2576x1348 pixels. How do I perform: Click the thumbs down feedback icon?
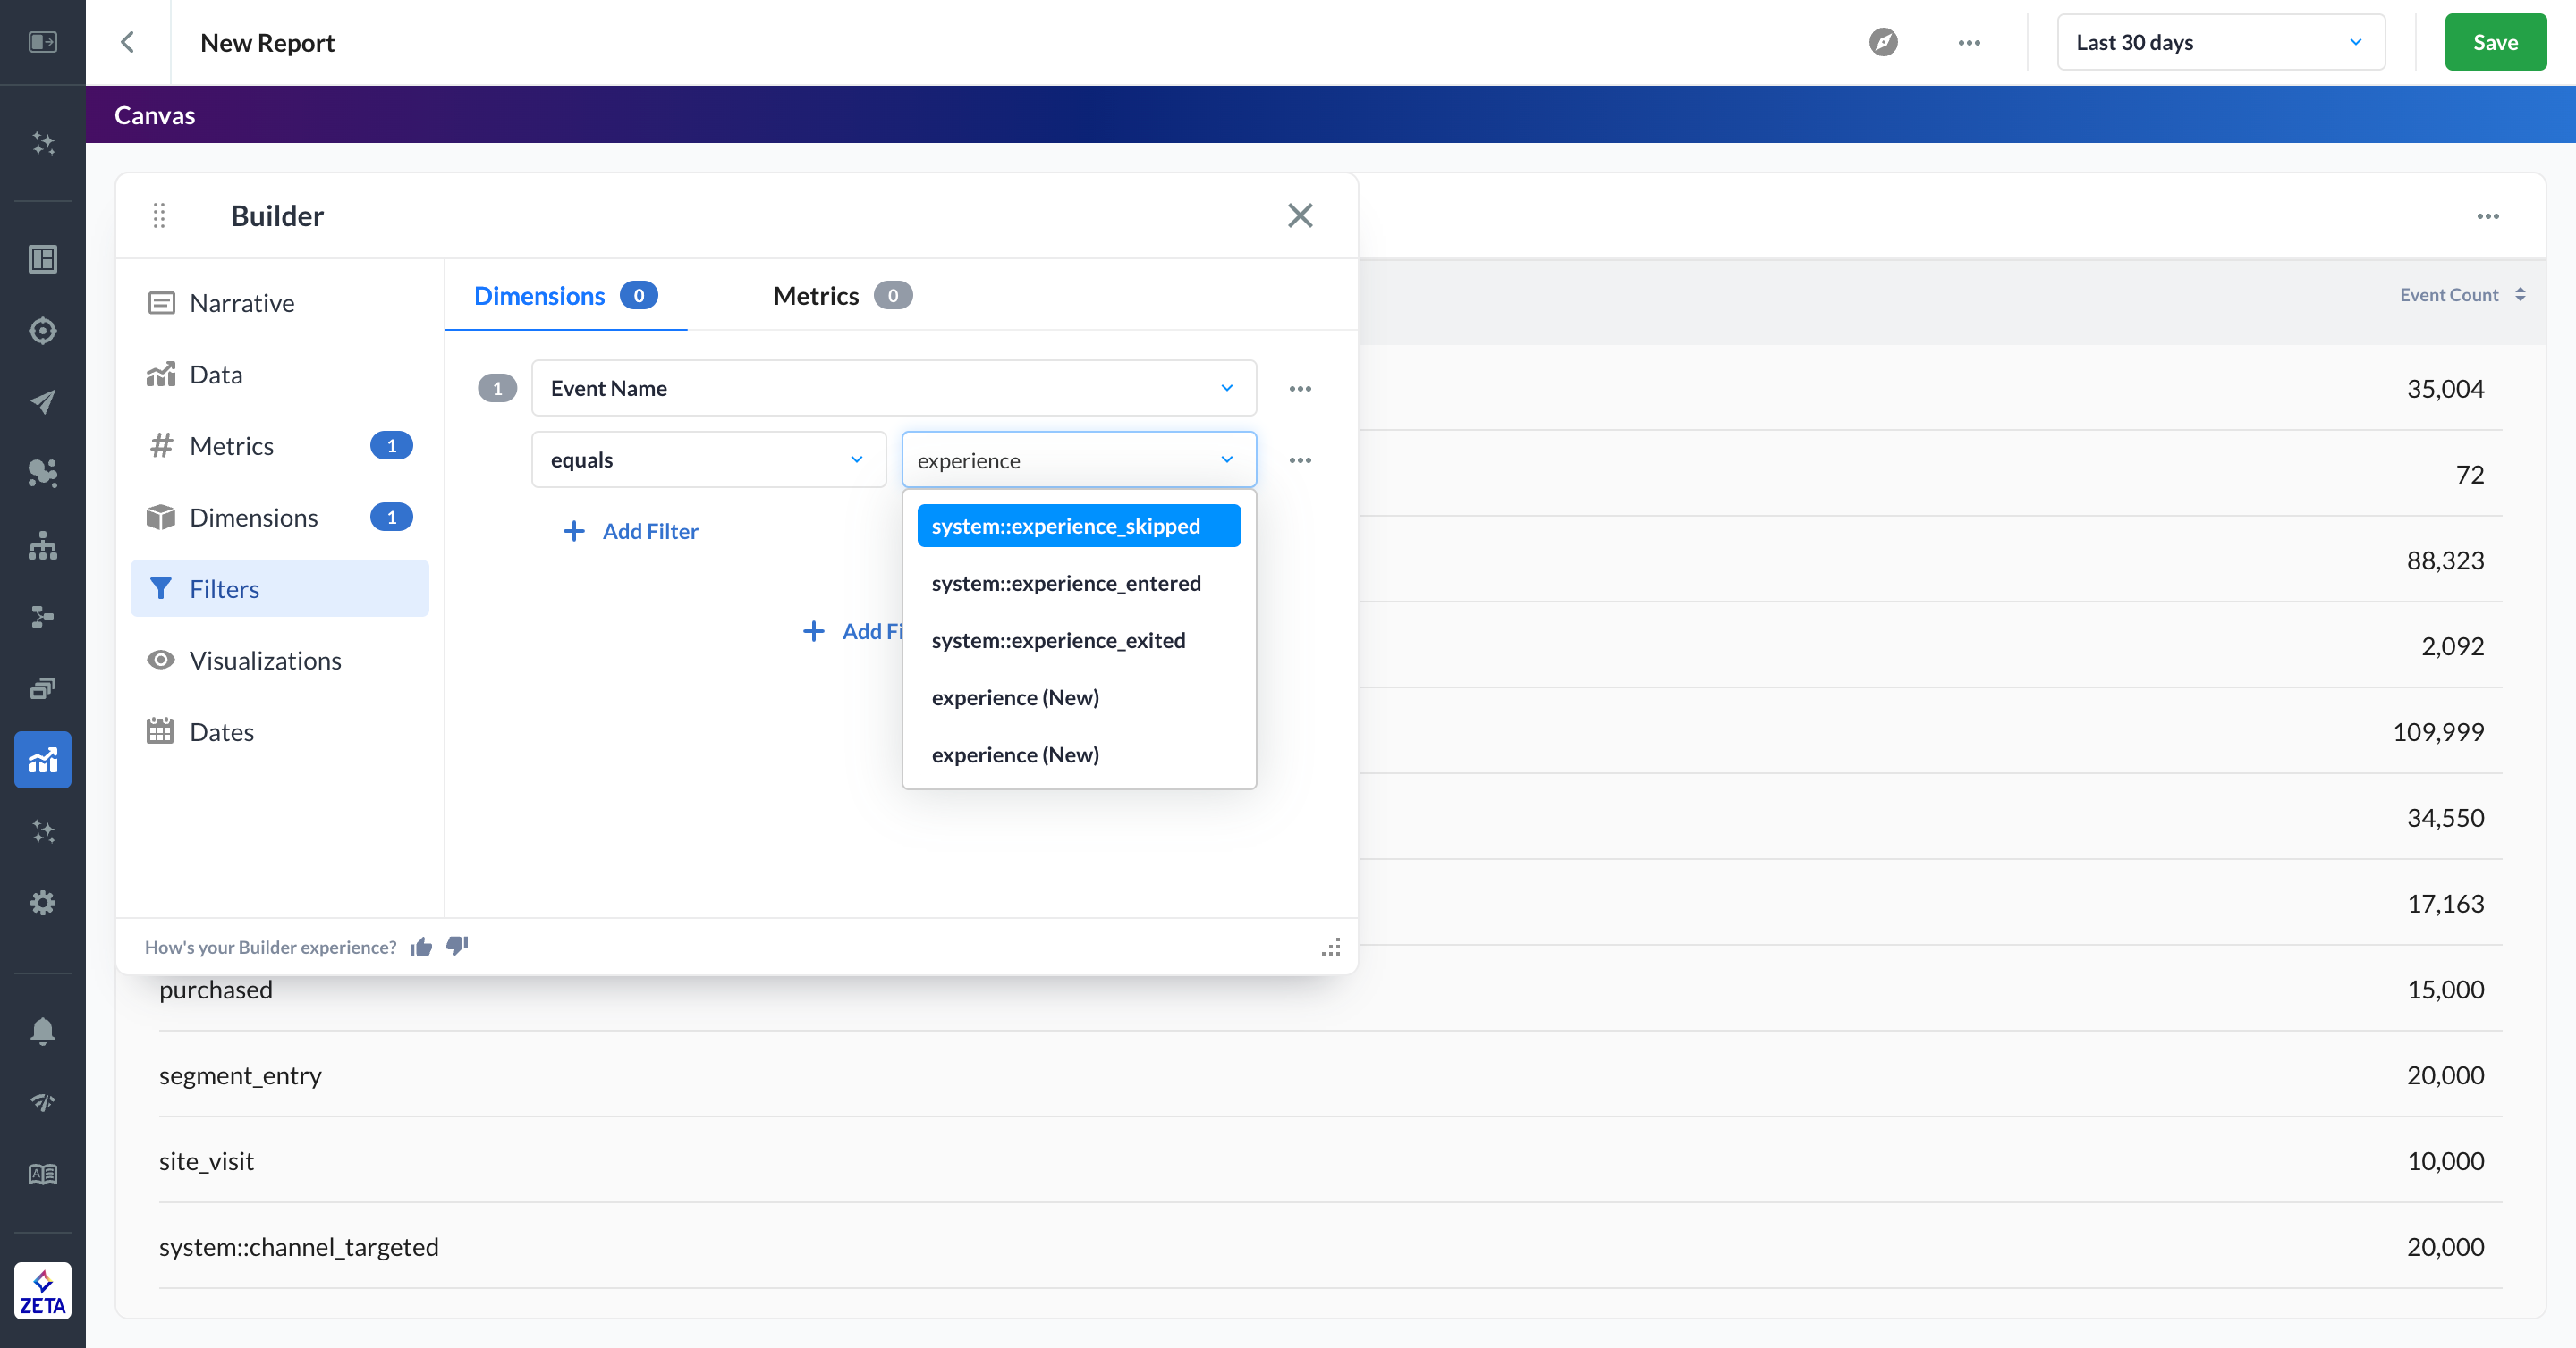coord(457,946)
